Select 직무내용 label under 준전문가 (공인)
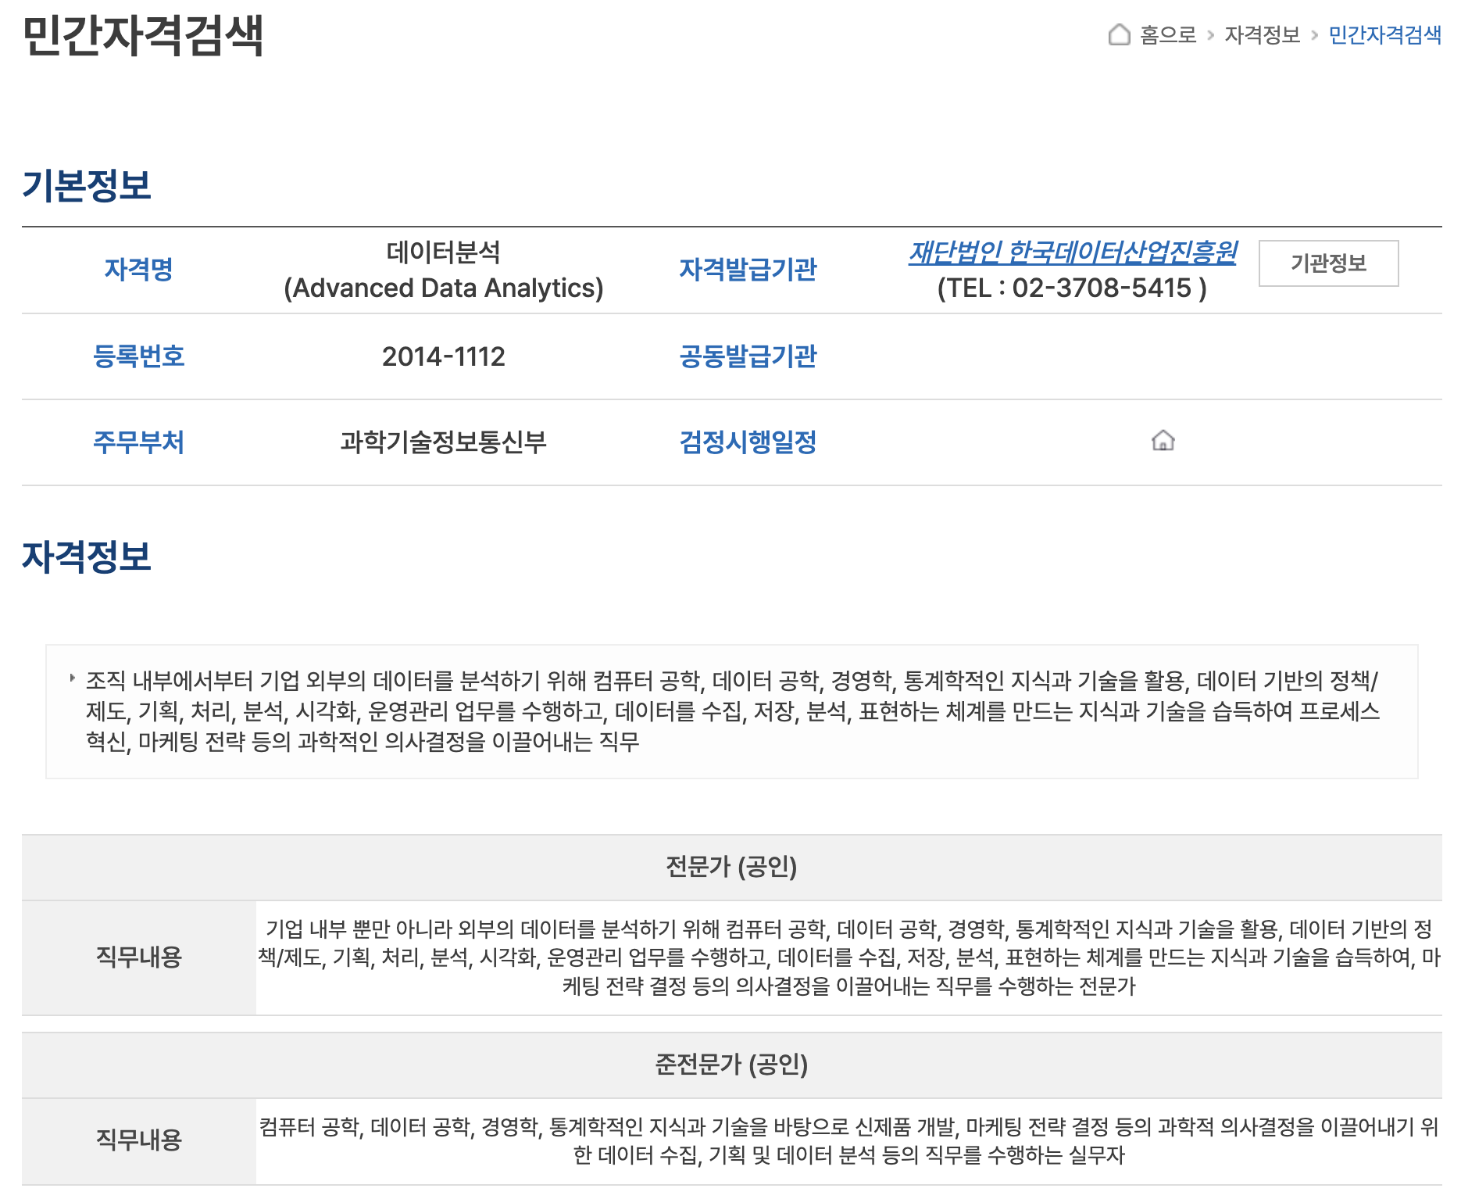Screen dimensions: 1461x1199 click(138, 1140)
